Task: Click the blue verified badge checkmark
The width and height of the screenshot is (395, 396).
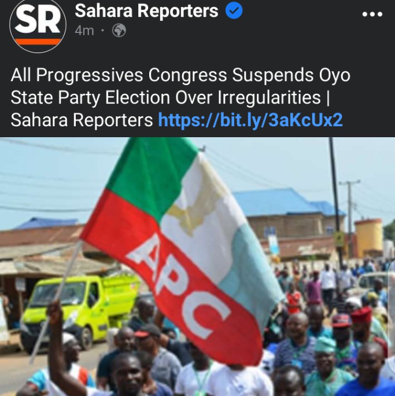Action: tap(234, 10)
